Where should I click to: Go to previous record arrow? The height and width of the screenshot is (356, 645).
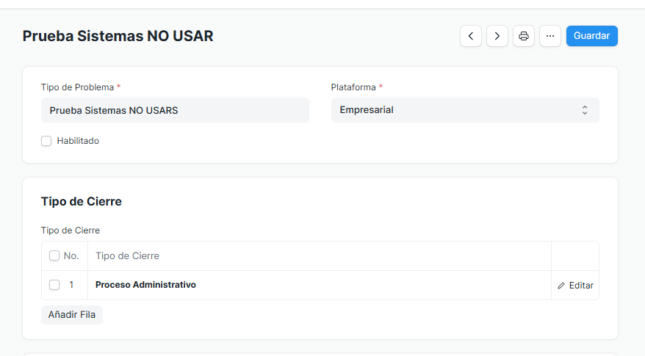click(x=471, y=36)
